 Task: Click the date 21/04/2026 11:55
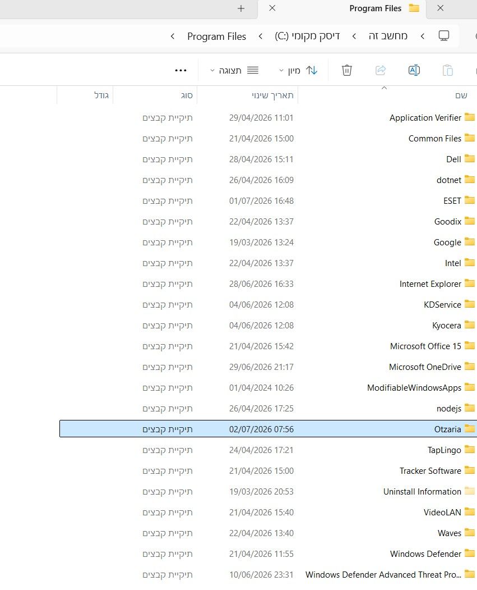tap(261, 554)
